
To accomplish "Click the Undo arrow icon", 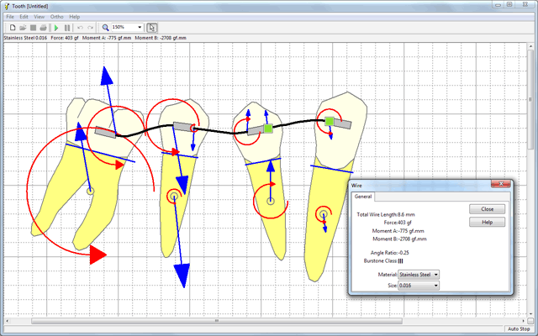I will (81, 28).
